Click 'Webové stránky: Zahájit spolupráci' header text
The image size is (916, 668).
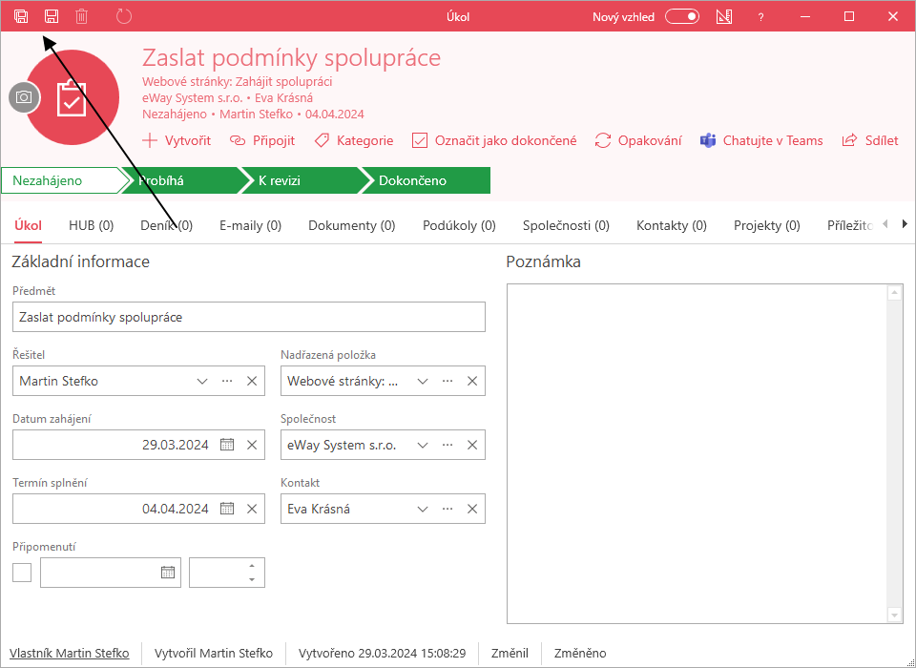coord(238,82)
